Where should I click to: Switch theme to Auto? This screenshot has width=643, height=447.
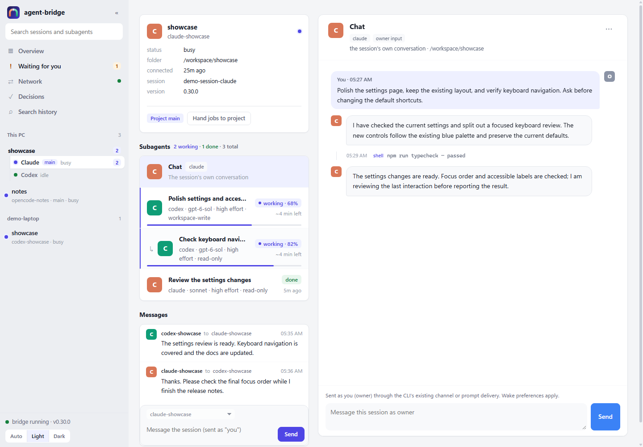point(16,436)
